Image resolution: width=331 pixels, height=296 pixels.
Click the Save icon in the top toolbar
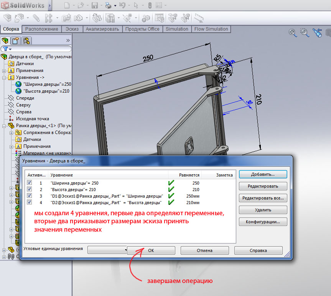(x=95, y=5)
